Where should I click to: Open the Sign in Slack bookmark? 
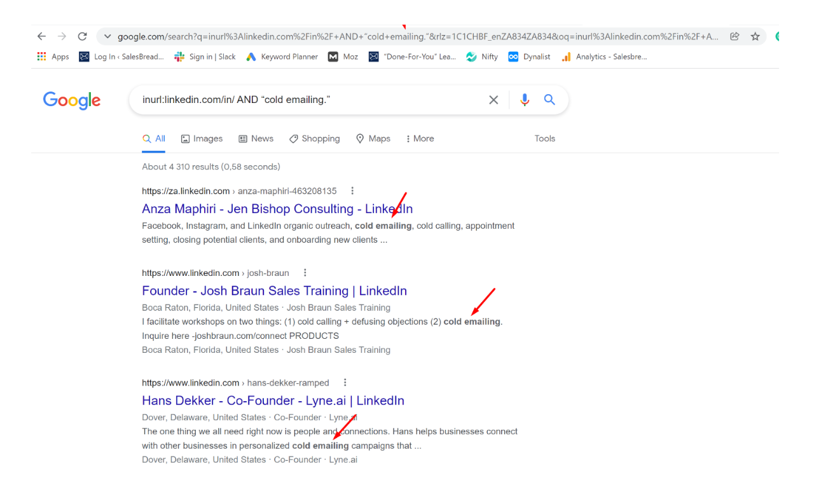tap(205, 57)
